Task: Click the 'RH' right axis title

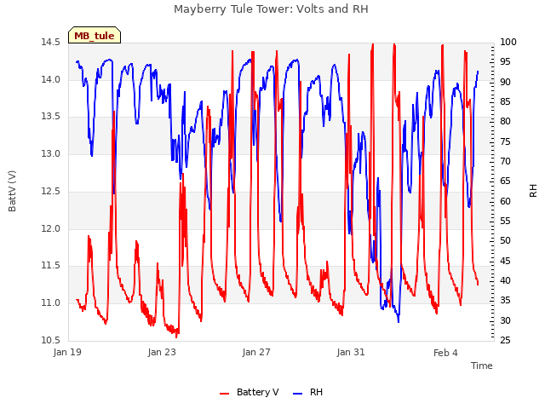Action: (533, 191)
